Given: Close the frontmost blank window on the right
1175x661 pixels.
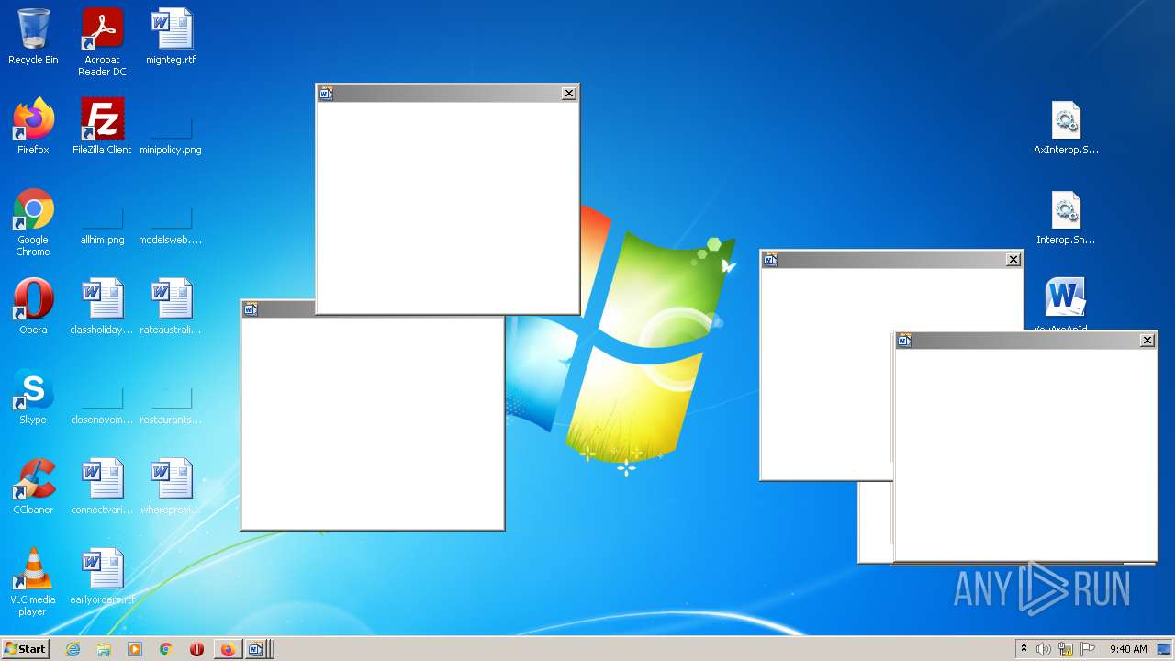Looking at the screenshot, I should pos(1147,341).
